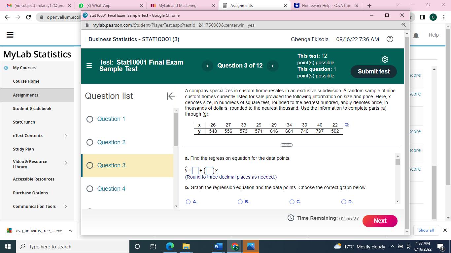
Task: Open the Windows Start menu
Action: (8, 246)
